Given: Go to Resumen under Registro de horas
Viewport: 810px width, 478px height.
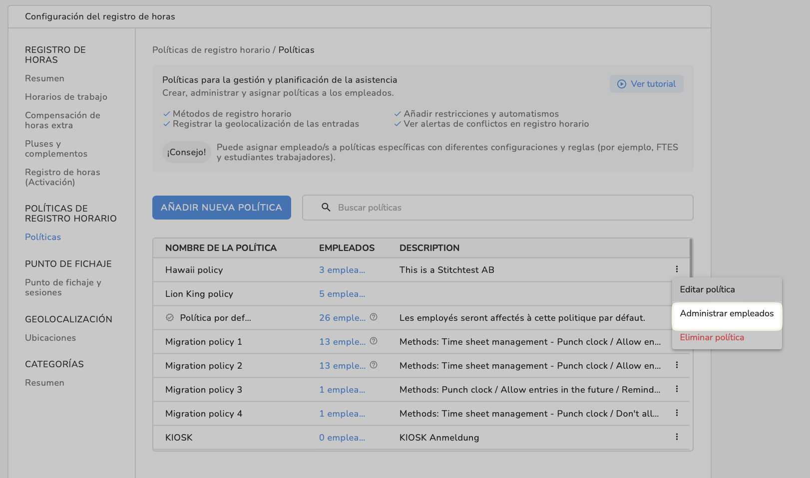Looking at the screenshot, I should [x=44, y=78].
